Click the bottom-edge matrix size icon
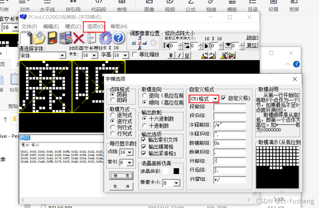Screen dimensions: 319x208 [228, 46]
